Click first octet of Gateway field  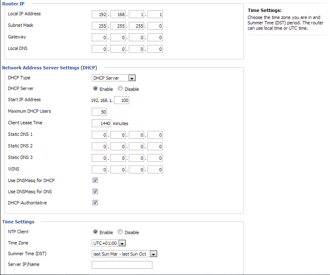[99, 38]
